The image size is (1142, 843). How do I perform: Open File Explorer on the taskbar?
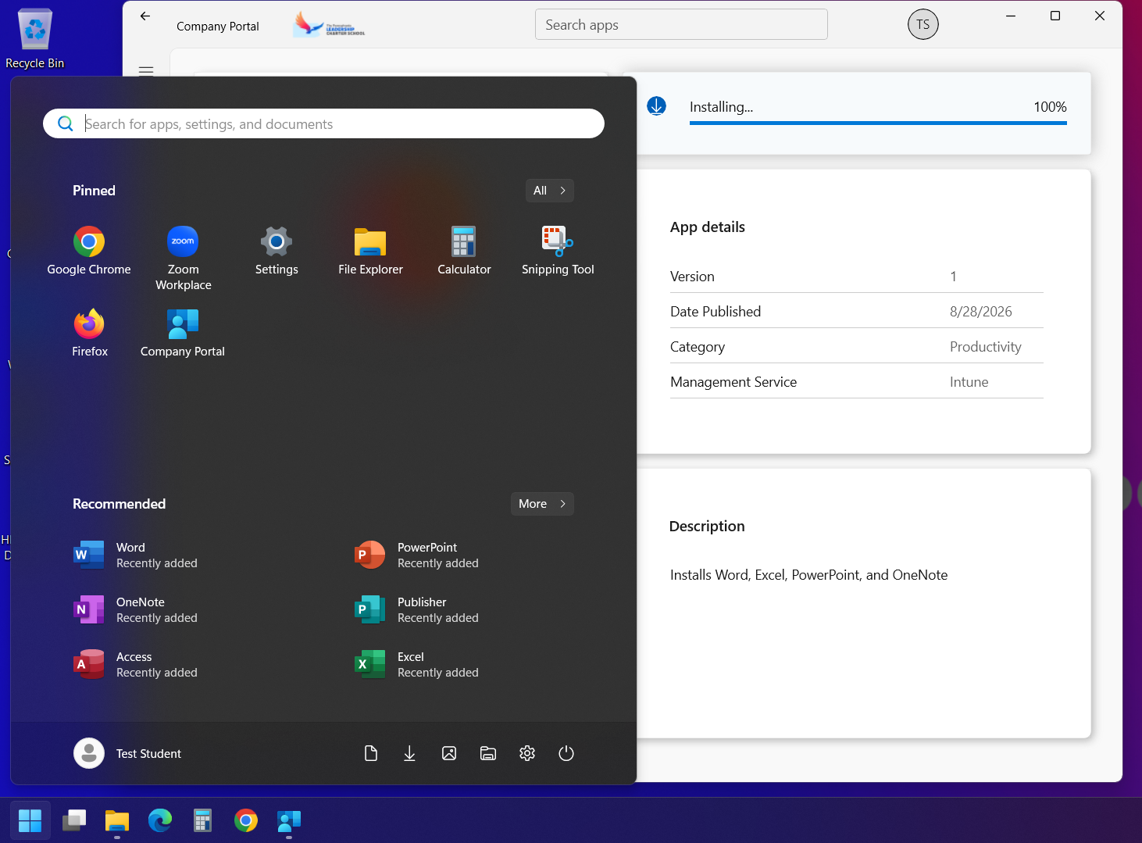click(x=117, y=820)
